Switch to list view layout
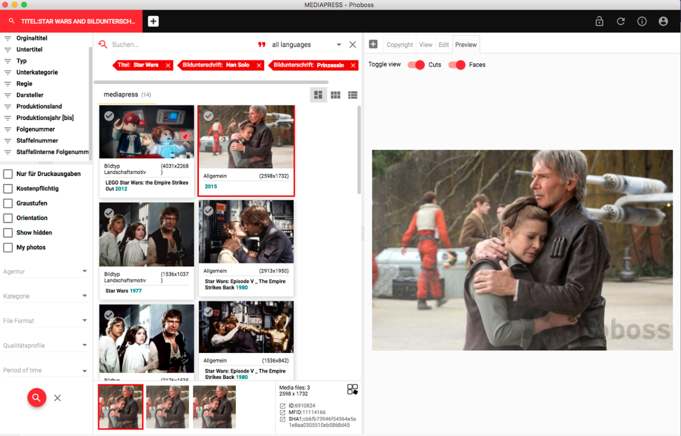Image resolution: width=681 pixels, height=436 pixels. 352,95
